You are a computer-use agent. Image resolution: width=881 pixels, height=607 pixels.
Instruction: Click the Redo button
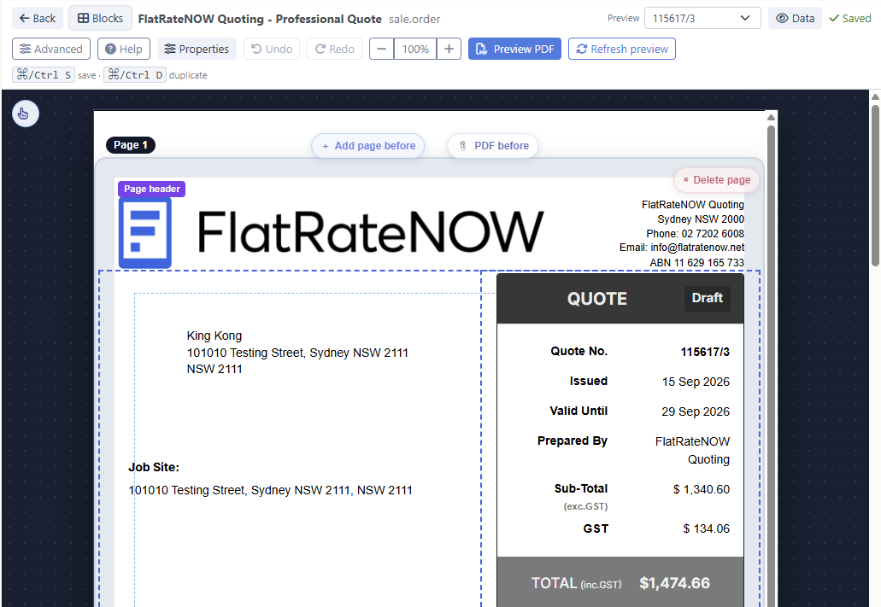click(335, 49)
